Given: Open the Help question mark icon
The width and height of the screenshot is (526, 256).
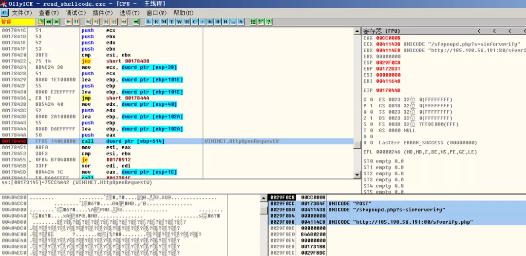Looking at the screenshot, I should (x=268, y=22).
